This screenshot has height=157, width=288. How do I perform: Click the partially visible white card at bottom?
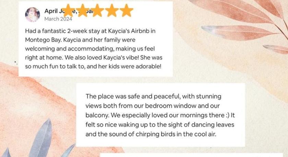191,155
